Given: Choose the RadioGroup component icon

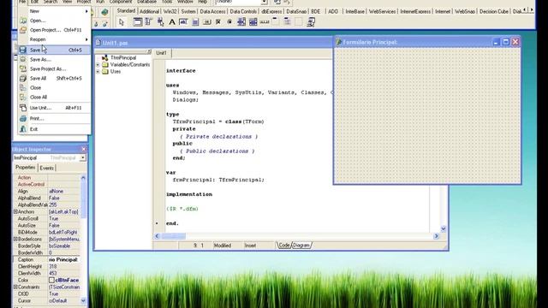Looking at the screenshot, I should click(288, 22).
